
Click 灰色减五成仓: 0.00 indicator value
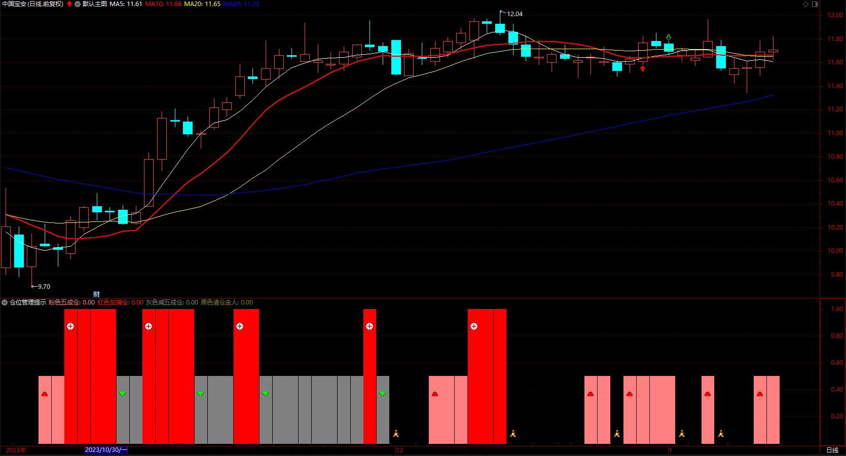172,302
